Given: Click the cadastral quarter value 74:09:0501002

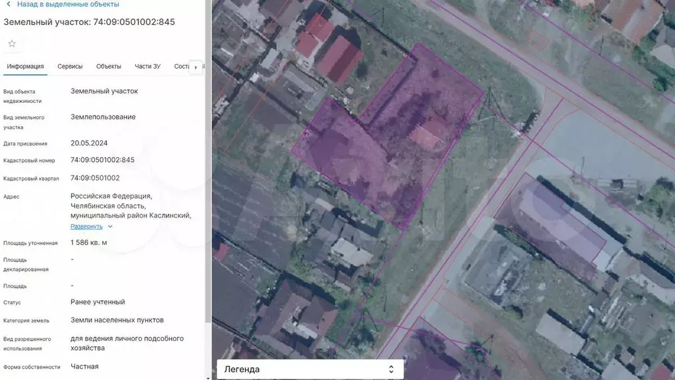Looking at the screenshot, I should pyautogui.click(x=95, y=178).
